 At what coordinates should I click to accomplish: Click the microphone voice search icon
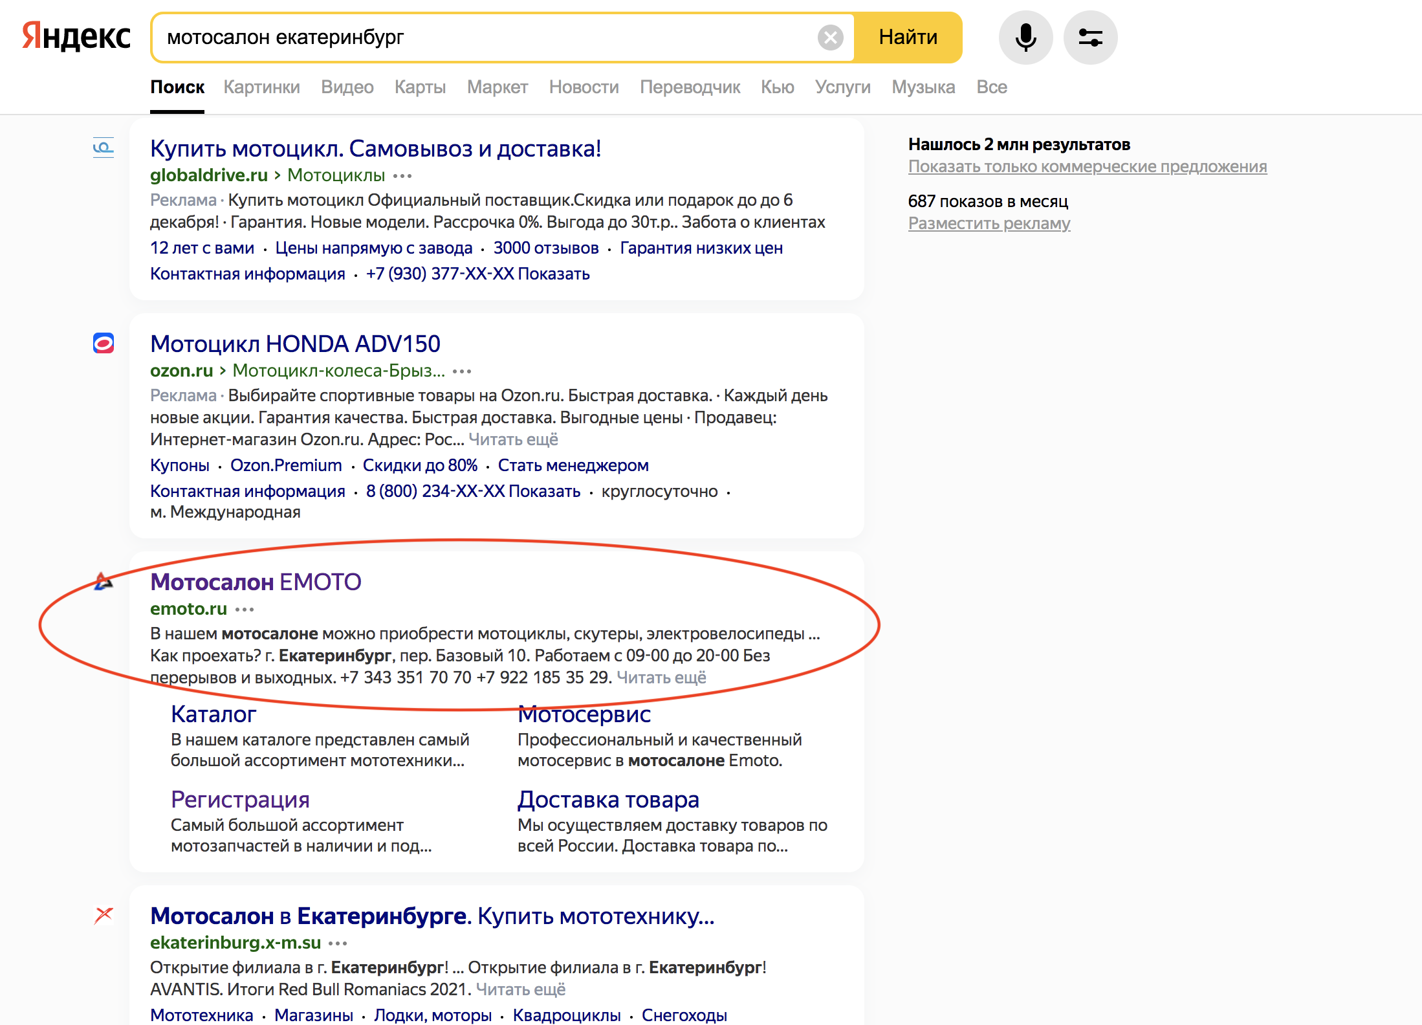click(x=1025, y=38)
